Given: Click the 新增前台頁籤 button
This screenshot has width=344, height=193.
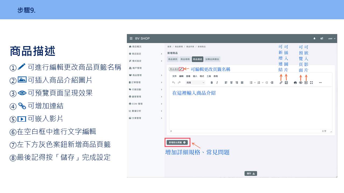Looking at the screenshot, I should pyautogui.click(x=177, y=143).
